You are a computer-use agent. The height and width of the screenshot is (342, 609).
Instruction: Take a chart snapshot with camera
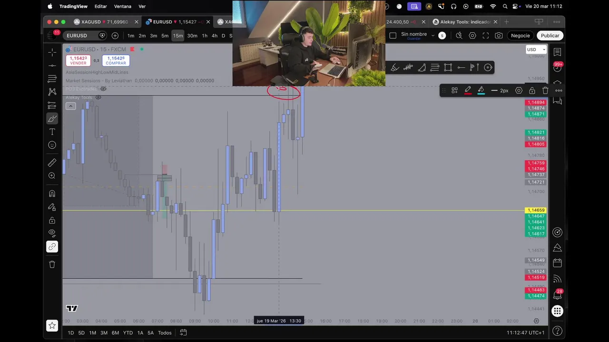(499, 36)
